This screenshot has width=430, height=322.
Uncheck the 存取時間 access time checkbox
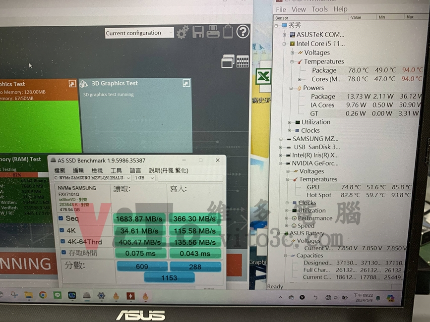click(64, 253)
